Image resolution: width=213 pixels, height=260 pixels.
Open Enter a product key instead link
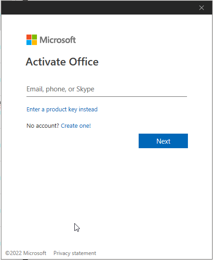click(x=62, y=110)
